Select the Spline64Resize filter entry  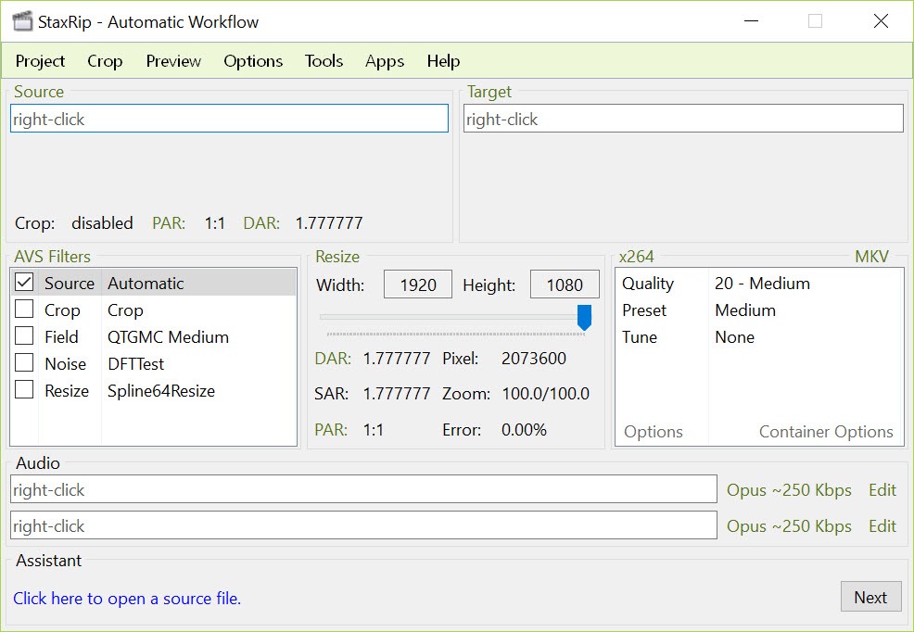[x=161, y=391]
